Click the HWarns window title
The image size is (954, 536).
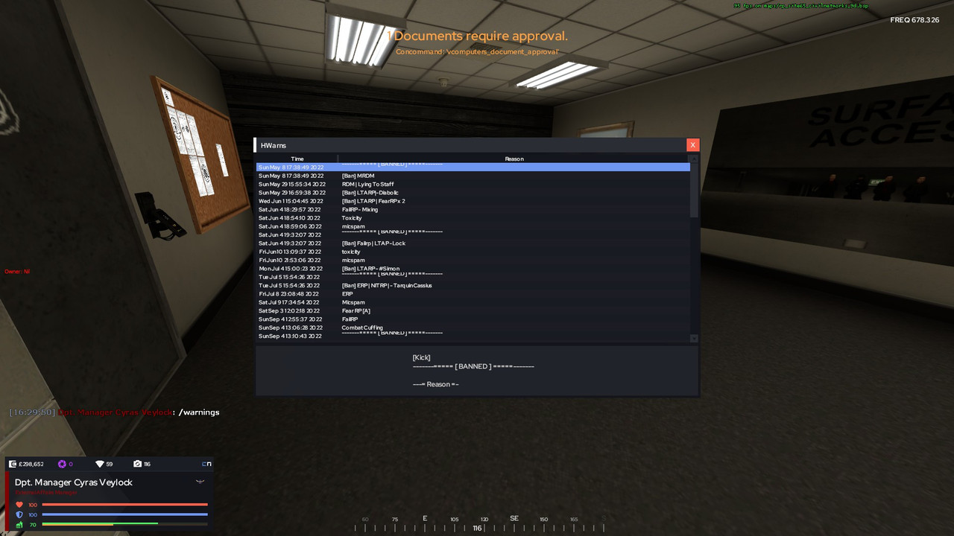274,145
